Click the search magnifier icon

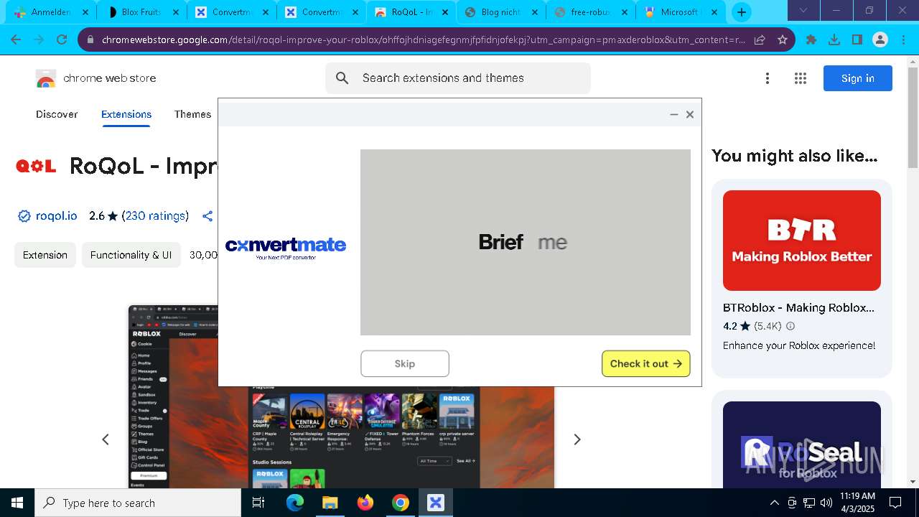(342, 78)
